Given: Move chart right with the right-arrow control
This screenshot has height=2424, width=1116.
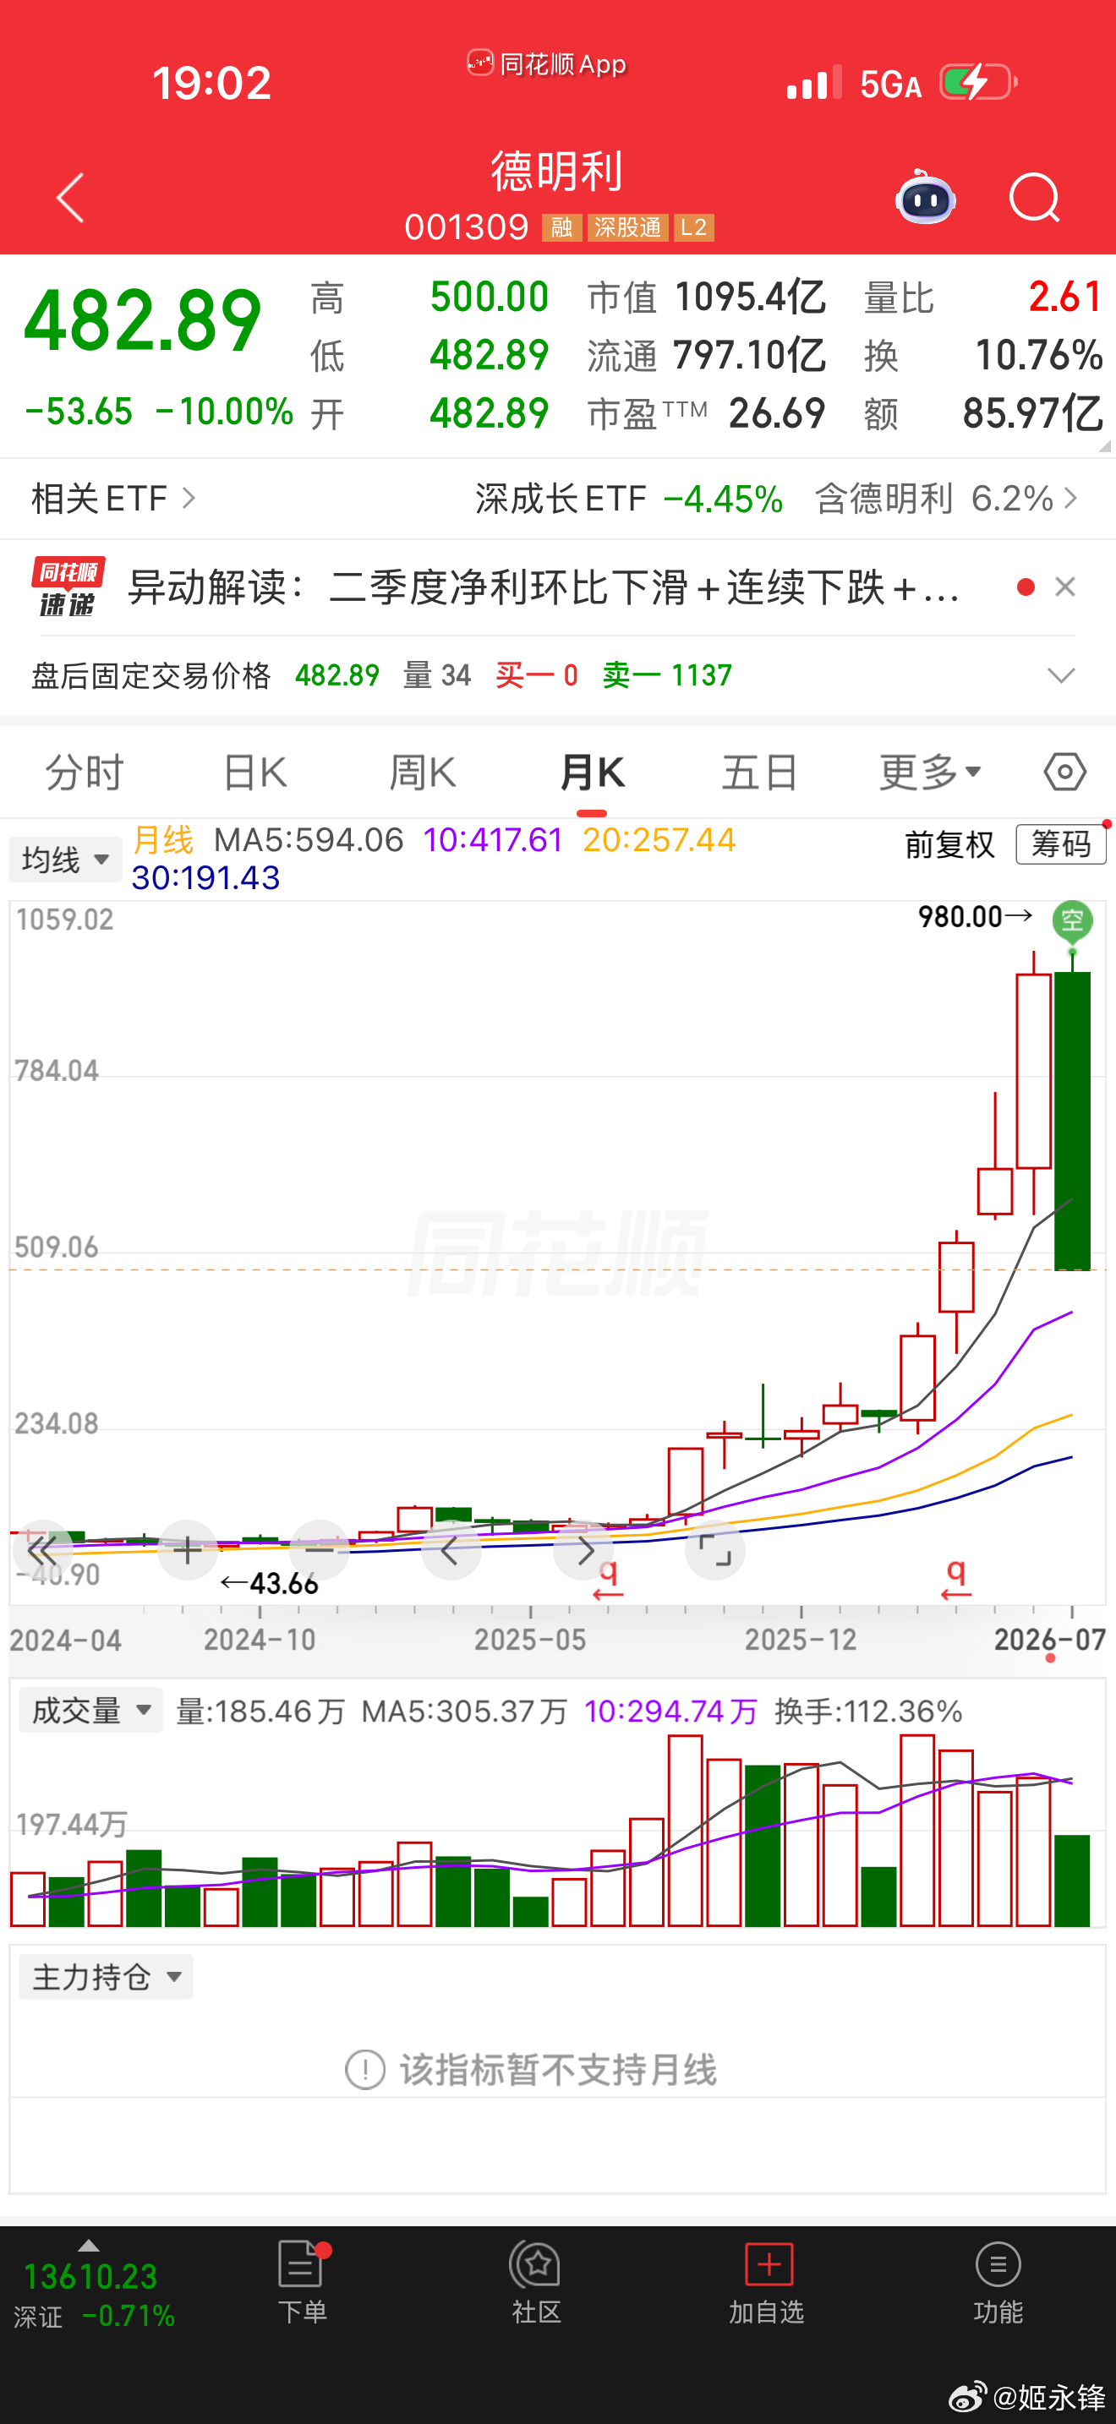Looking at the screenshot, I should pyautogui.click(x=583, y=1550).
